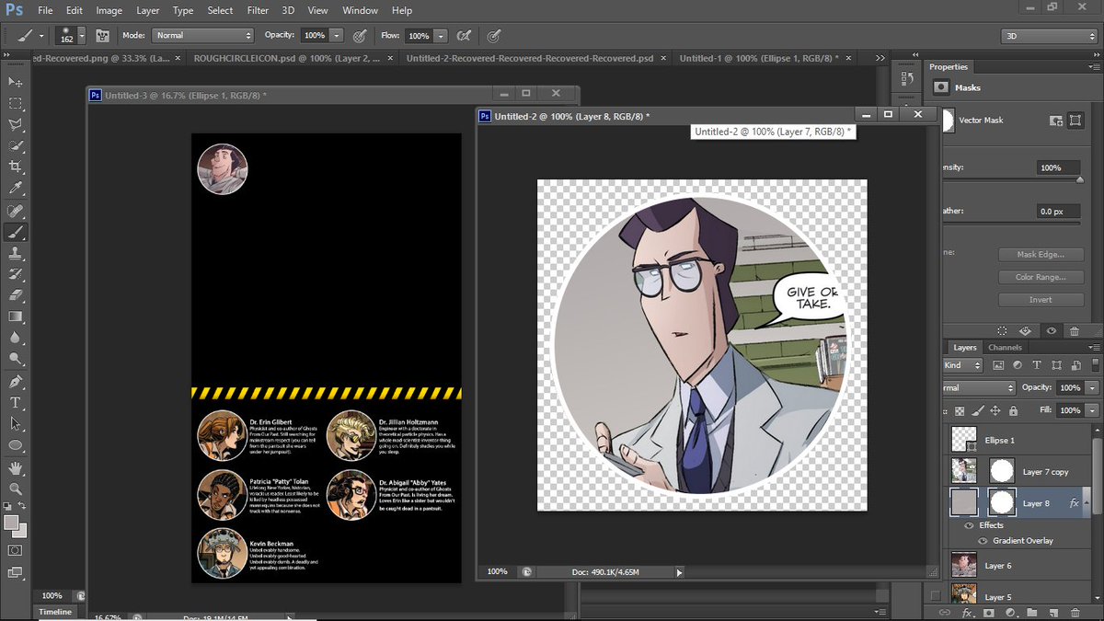This screenshot has height=621, width=1104.
Task: Click the delete layer trash icon in Layers
Action: pyautogui.click(x=1074, y=613)
